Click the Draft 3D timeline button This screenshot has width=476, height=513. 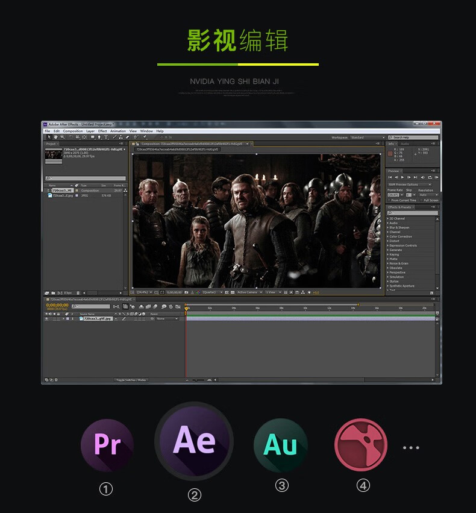(133, 307)
